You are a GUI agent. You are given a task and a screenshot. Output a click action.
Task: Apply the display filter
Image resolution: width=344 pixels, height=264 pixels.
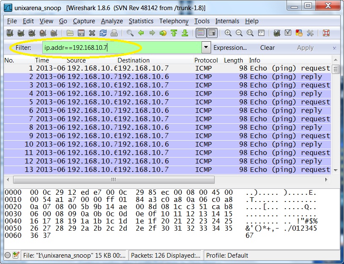[305, 48]
